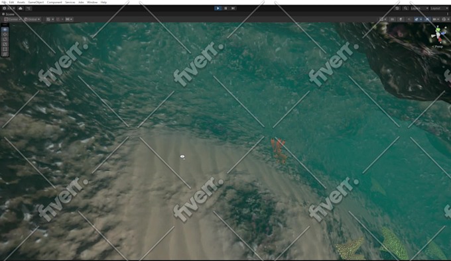Screen dimensions: 451x261
Task: Select the Scale tool
Action: pos(5,44)
